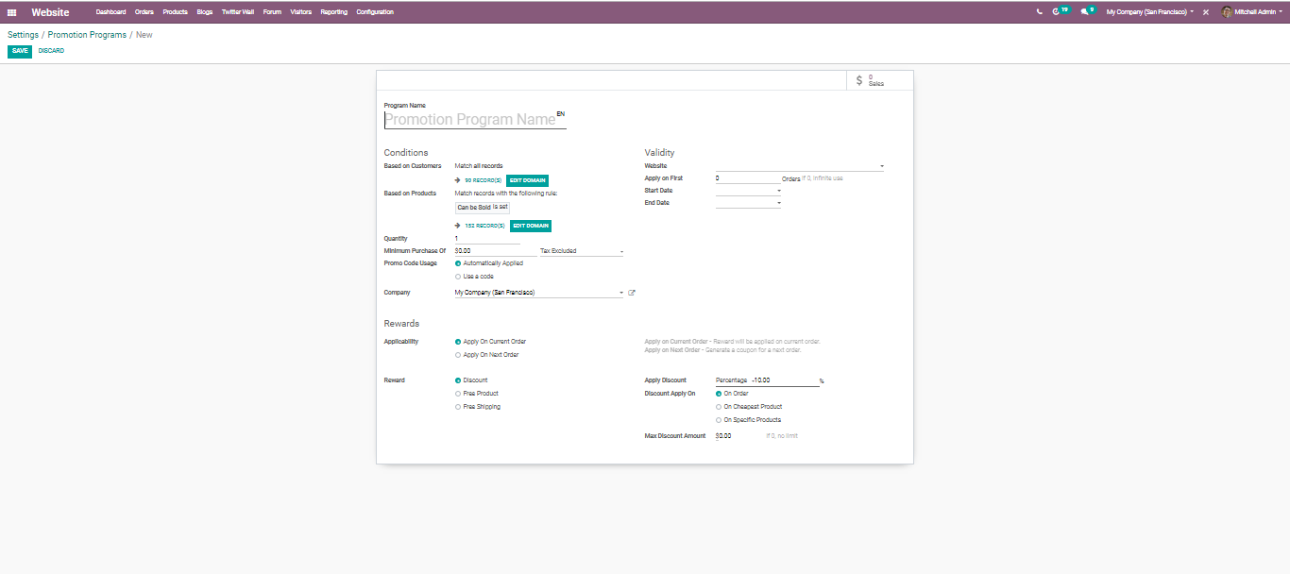Select Discount reward type
Image resolution: width=1290 pixels, height=574 pixels.
458,380
